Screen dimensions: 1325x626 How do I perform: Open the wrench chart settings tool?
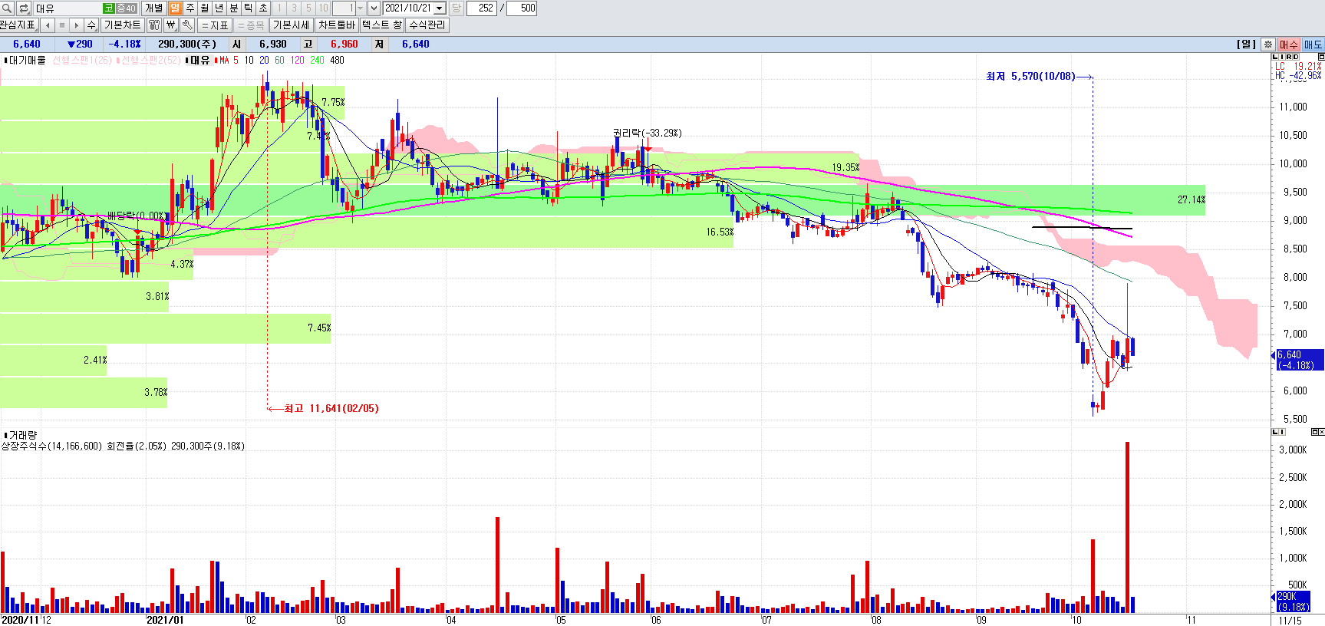coord(186,25)
